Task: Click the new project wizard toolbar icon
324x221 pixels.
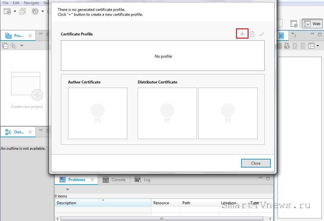Action: [x=7, y=12]
